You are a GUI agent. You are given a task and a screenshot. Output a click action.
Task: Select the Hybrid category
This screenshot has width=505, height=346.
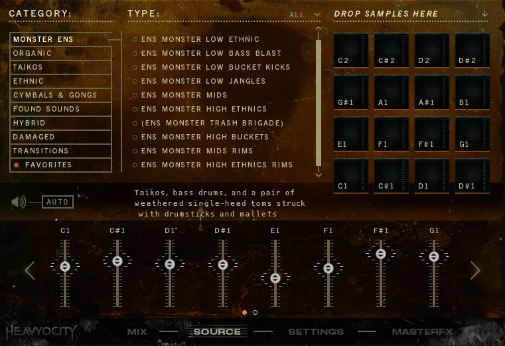click(x=61, y=123)
